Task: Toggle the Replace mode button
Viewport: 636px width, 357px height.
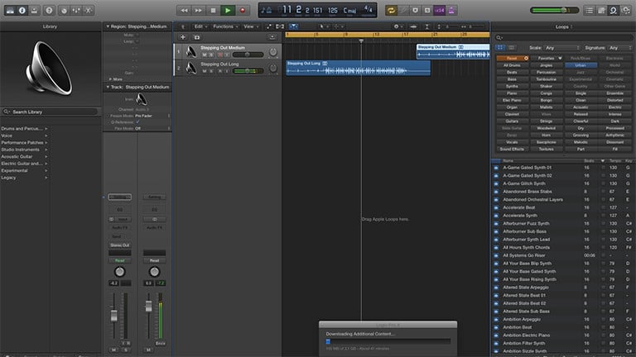Action: coord(403,11)
